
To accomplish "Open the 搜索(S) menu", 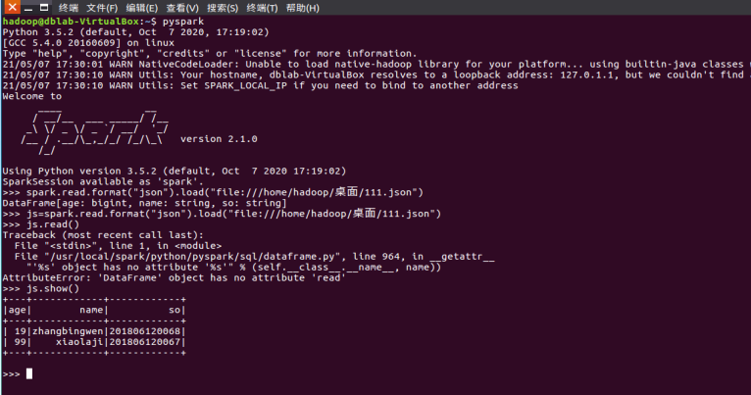I will [x=223, y=8].
